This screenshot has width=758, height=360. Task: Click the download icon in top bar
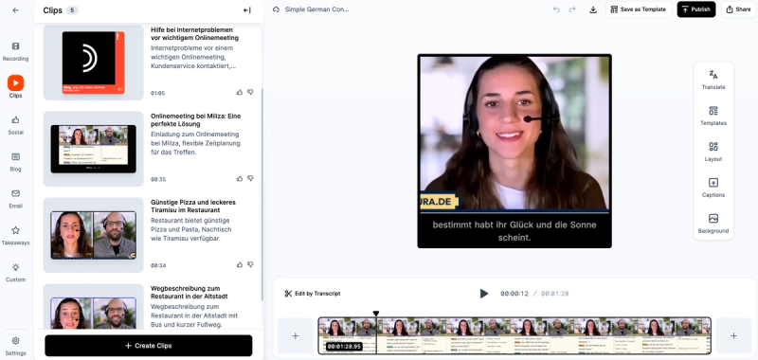click(593, 9)
